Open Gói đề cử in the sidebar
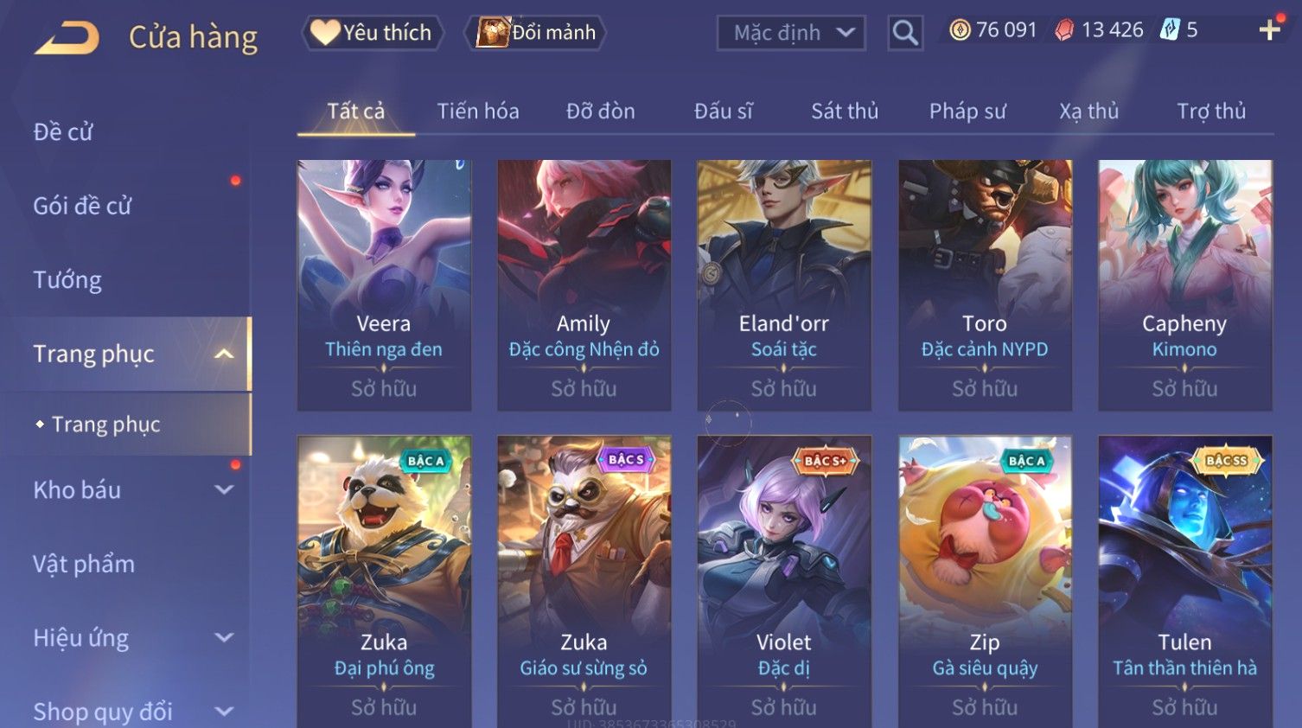Image resolution: width=1302 pixels, height=728 pixels. click(x=82, y=206)
